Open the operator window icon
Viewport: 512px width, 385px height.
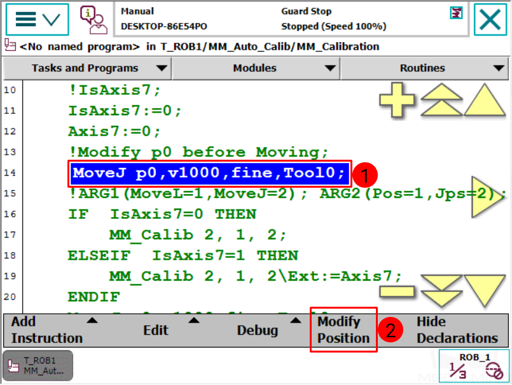[93, 20]
